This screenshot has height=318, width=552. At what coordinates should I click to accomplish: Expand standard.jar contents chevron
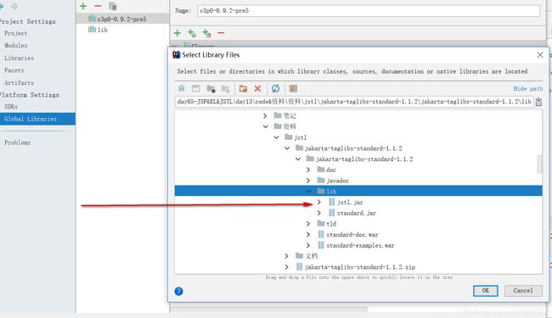(x=319, y=213)
